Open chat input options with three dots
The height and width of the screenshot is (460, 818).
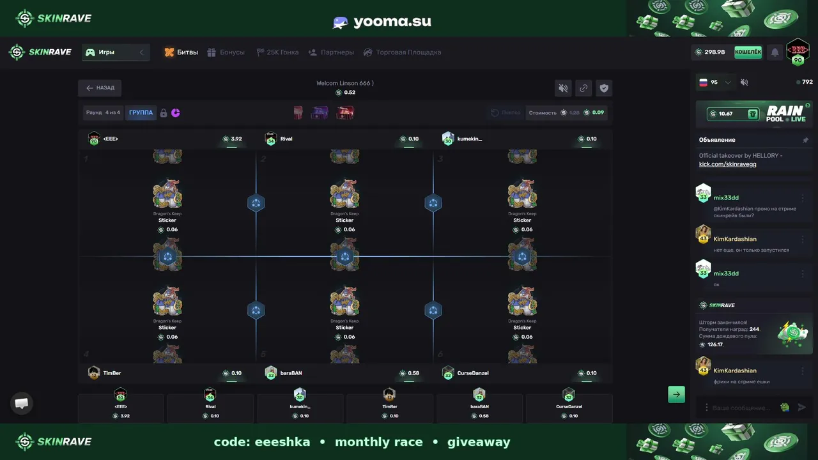click(x=706, y=408)
